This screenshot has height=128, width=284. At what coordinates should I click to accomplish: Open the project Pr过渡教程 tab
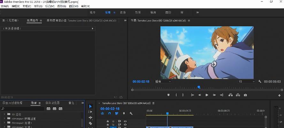(x=12, y=103)
